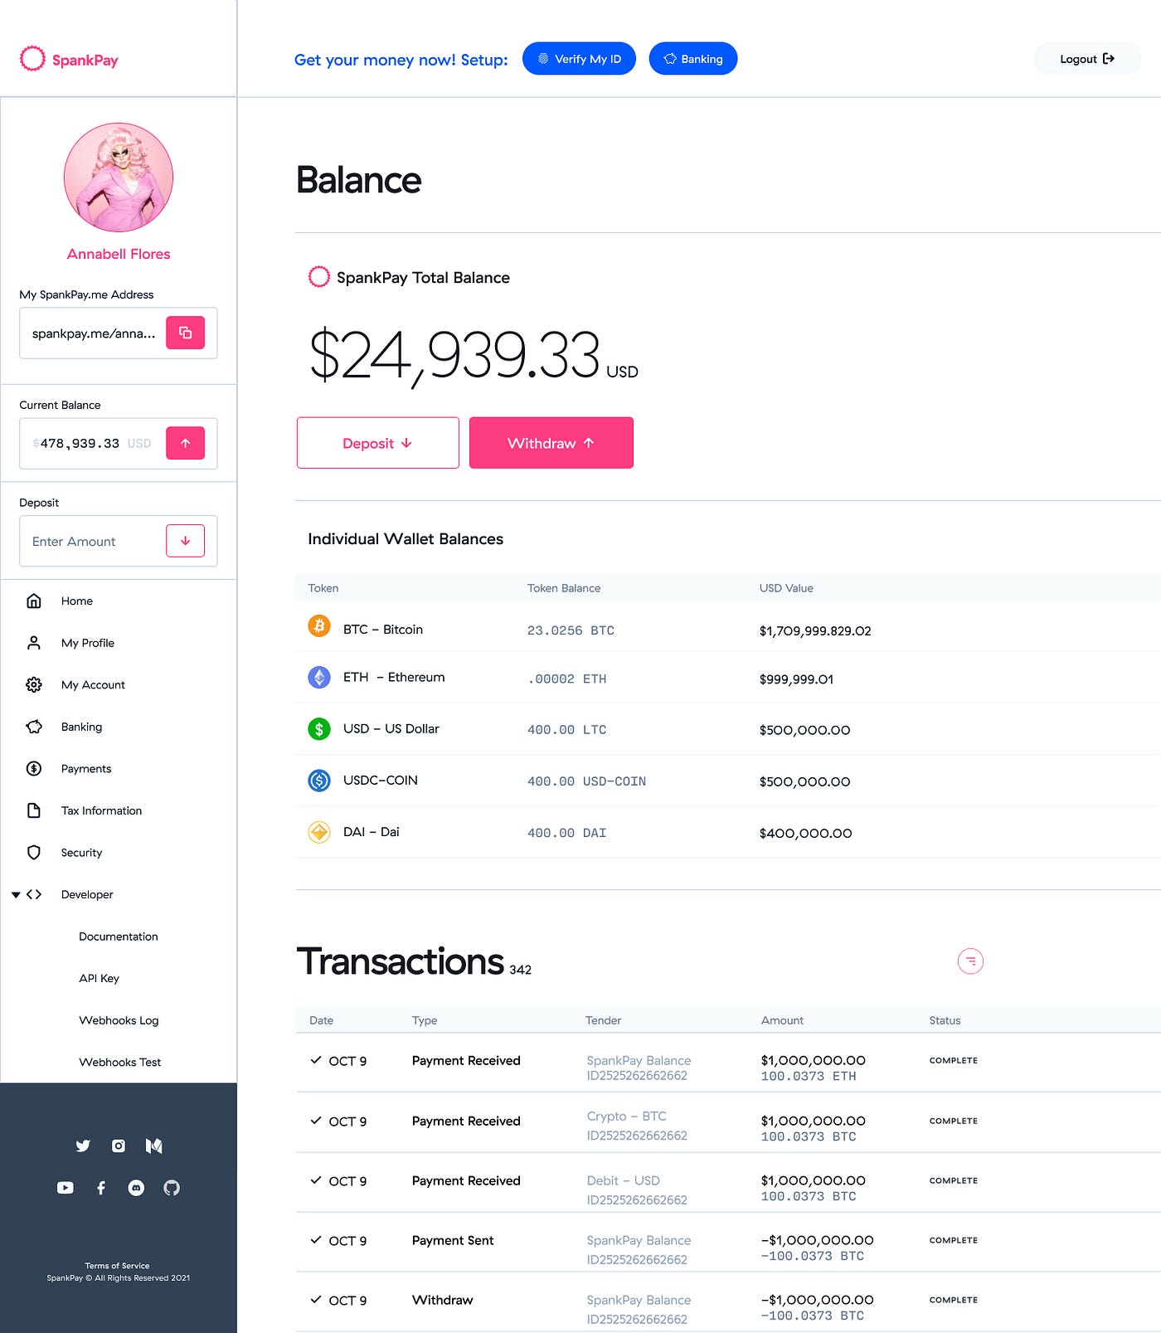Click the large Deposit button
Viewport: 1161px width, 1333px height.
[x=378, y=443]
